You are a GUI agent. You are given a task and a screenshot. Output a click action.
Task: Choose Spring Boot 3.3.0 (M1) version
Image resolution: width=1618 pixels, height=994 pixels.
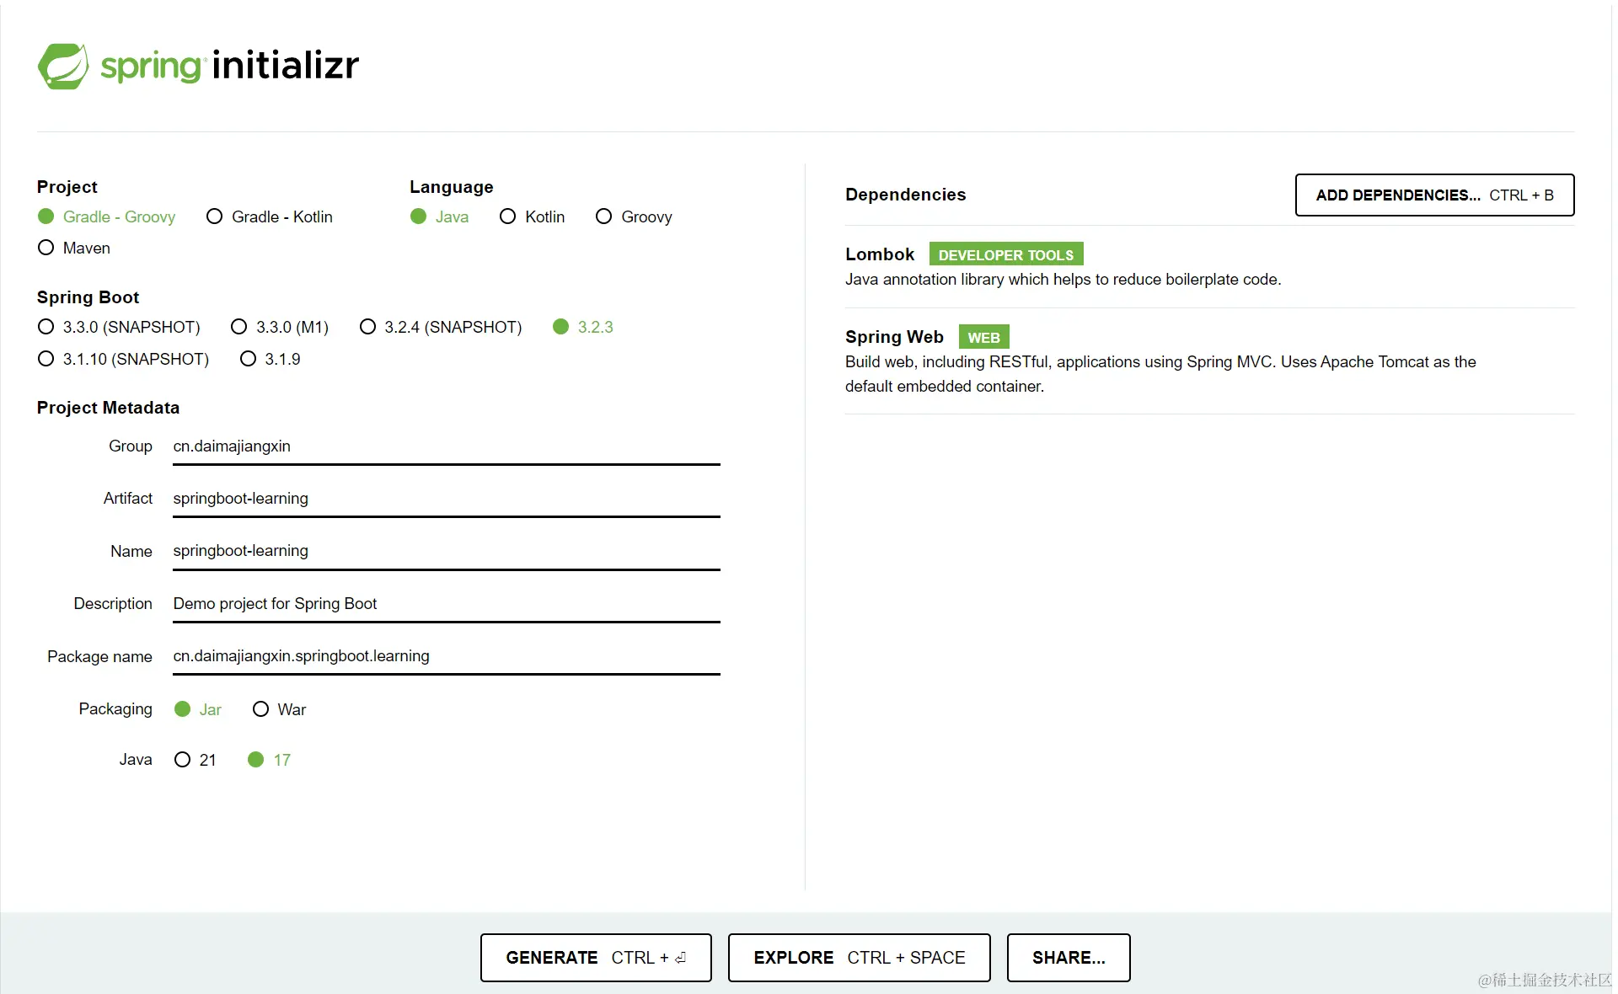(239, 327)
